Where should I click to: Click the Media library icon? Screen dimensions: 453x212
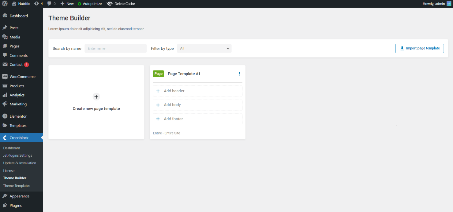5,37
